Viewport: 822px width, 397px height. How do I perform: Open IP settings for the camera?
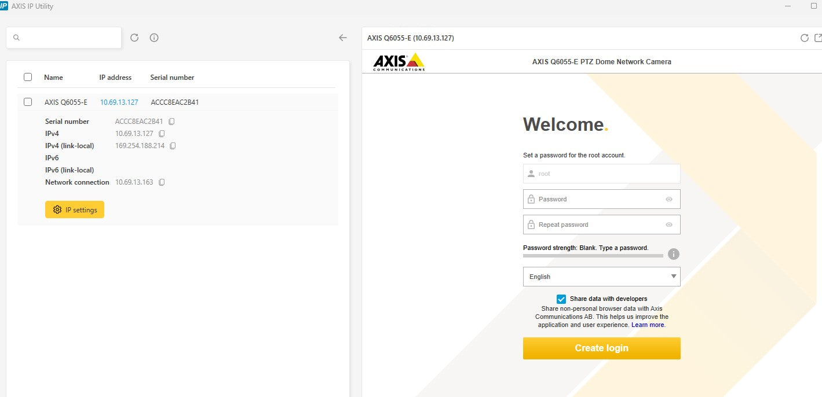[75, 209]
